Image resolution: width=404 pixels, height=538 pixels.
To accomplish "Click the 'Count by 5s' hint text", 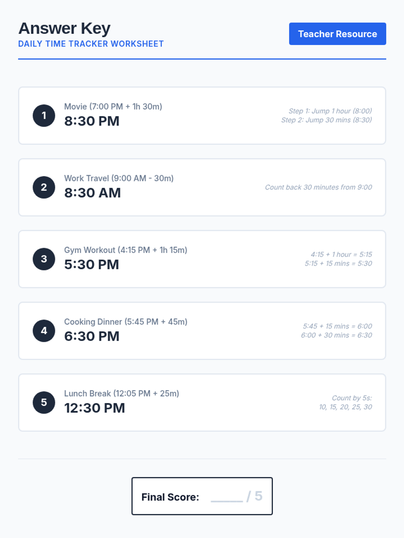I will (x=351, y=398).
